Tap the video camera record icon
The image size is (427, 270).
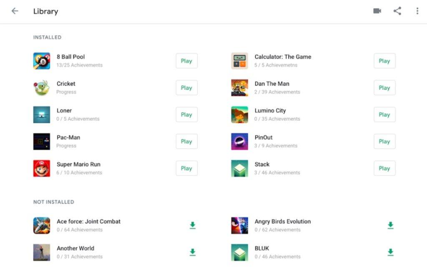(x=377, y=11)
